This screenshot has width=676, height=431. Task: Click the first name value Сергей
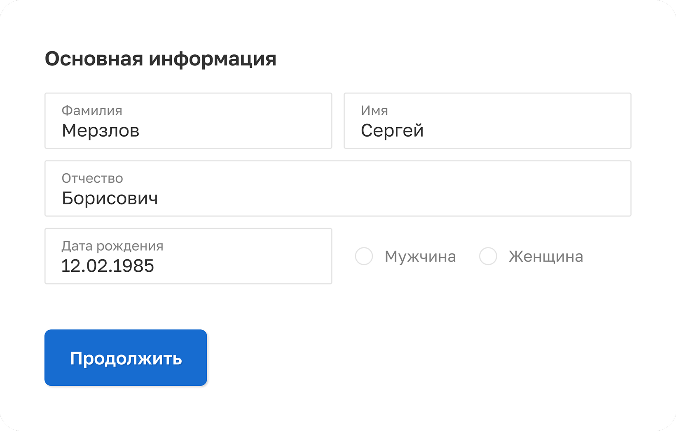pyautogui.click(x=392, y=131)
